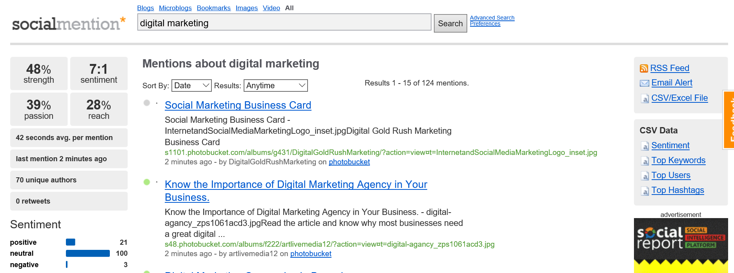Click the social report advertisement banner

tap(681, 246)
